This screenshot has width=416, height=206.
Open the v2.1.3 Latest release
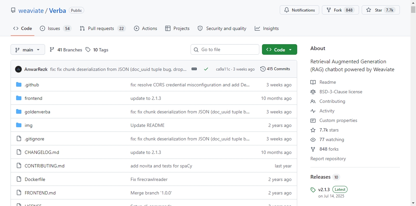pos(333,190)
